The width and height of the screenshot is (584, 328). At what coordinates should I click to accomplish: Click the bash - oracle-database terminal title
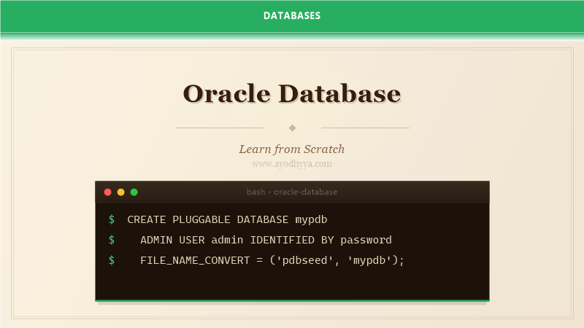pos(292,192)
